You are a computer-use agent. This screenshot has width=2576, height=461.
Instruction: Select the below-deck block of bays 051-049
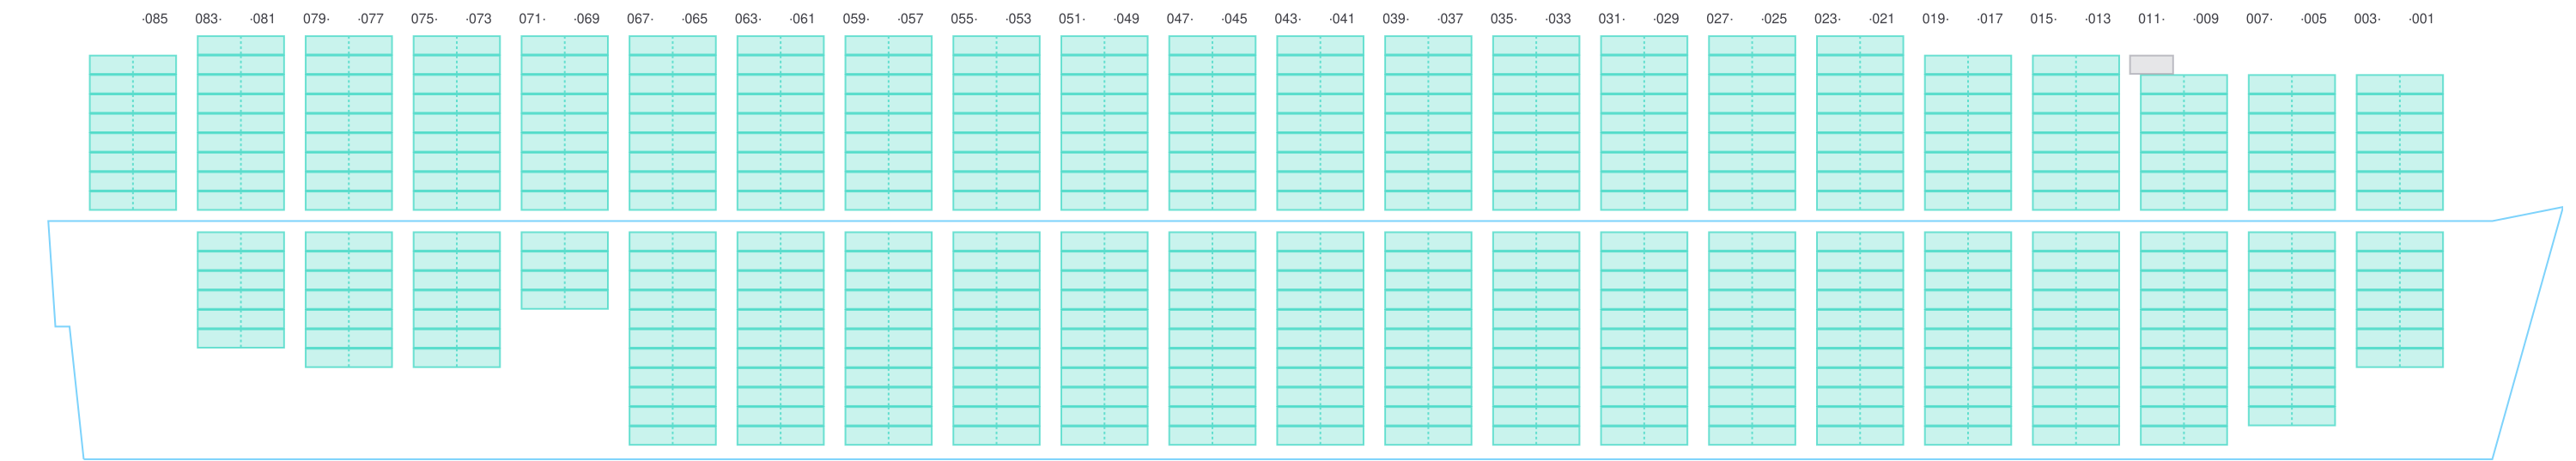point(1104,338)
